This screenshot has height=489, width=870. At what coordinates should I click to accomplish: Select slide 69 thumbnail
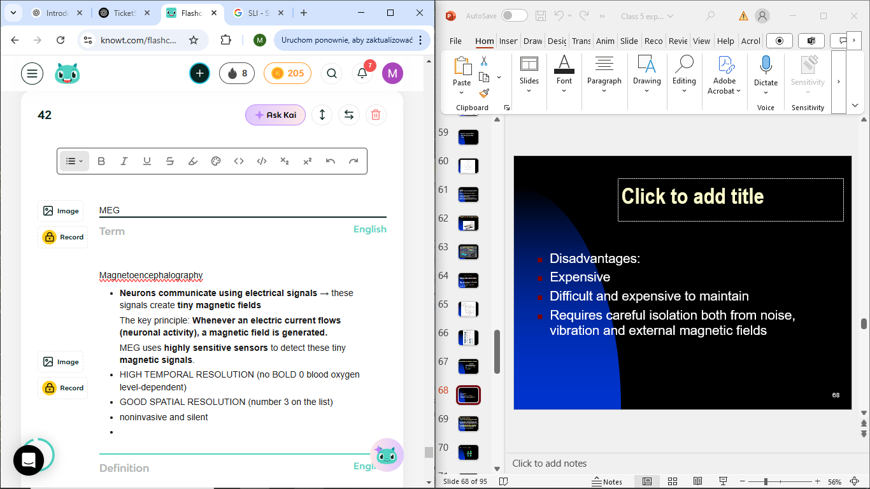(468, 423)
